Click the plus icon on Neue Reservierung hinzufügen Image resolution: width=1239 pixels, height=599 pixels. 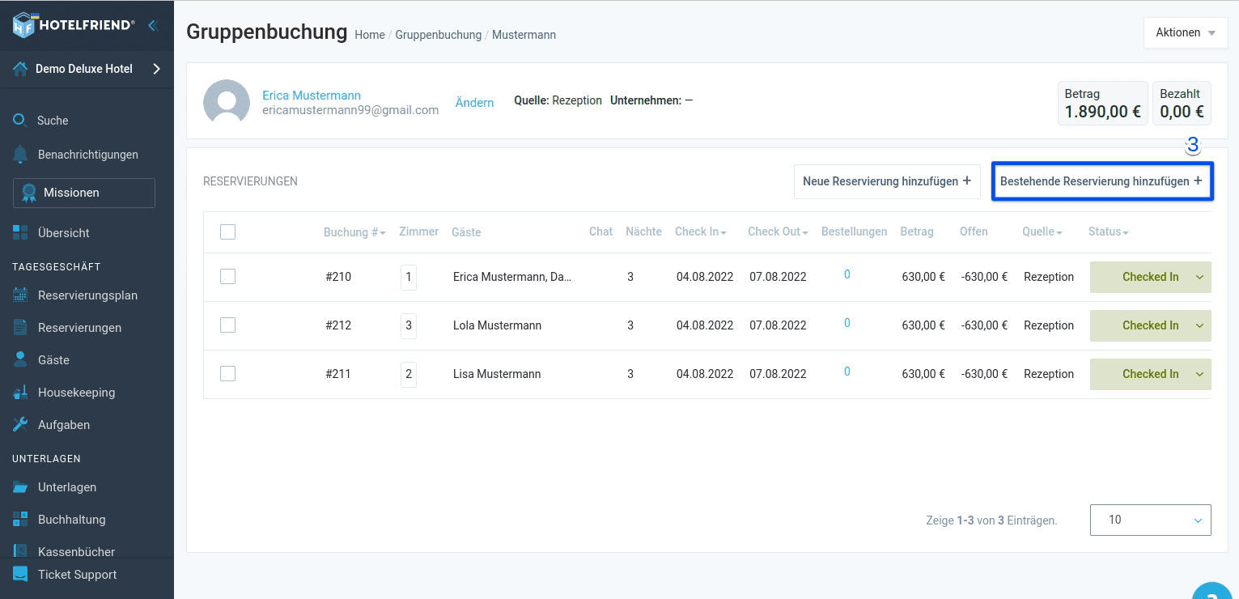pyautogui.click(x=966, y=181)
